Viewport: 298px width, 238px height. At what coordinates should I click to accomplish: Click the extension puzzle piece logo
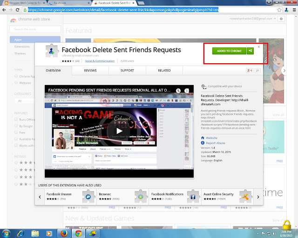click(52, 51)
